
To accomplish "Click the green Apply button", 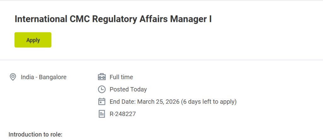I will (33, 40).
